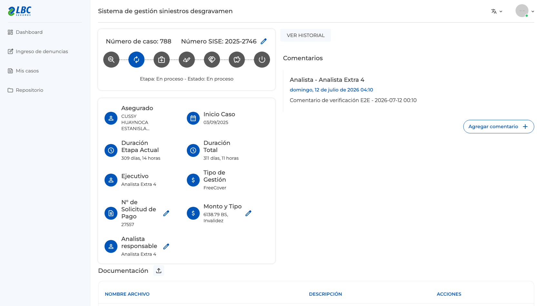Click the Inicio Caso calendar icon

tap(193, 118)
